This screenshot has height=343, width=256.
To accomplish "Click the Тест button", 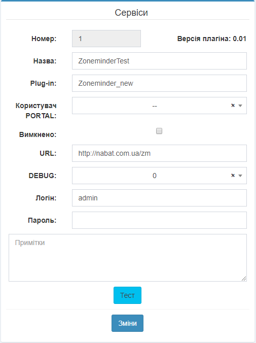I will [127, 295].
